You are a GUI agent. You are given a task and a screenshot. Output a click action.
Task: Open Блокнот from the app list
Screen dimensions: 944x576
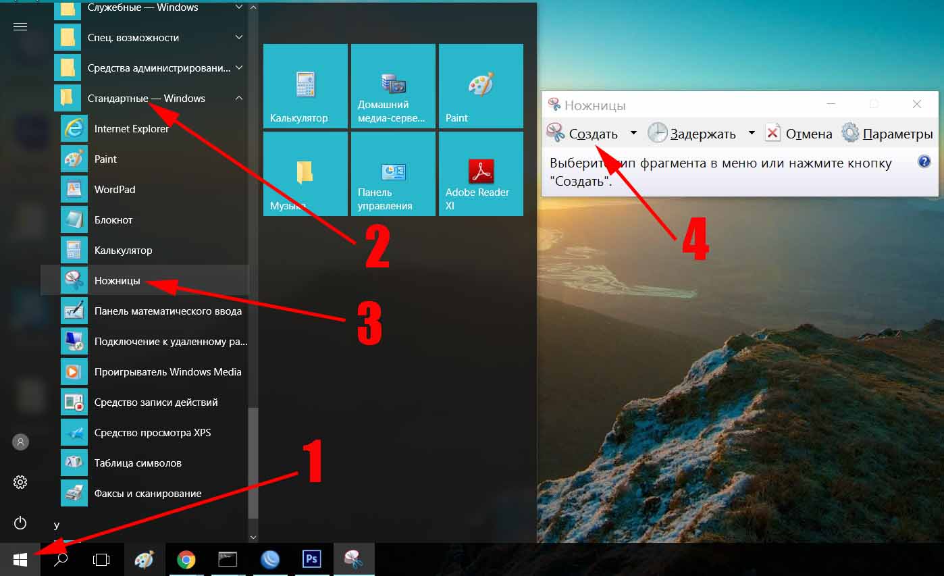click(145, 219)
